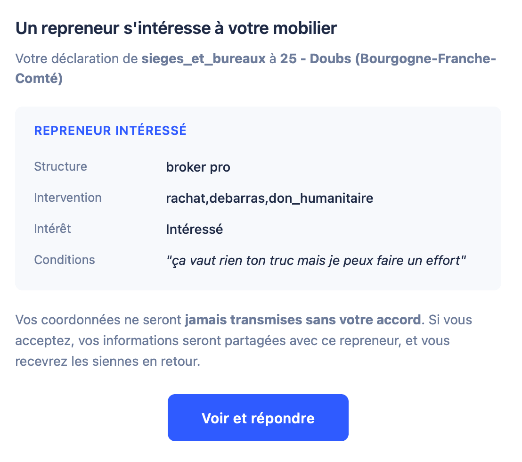
Task: Click the "Voir et répondre" button
Action: tap(258, 418)
